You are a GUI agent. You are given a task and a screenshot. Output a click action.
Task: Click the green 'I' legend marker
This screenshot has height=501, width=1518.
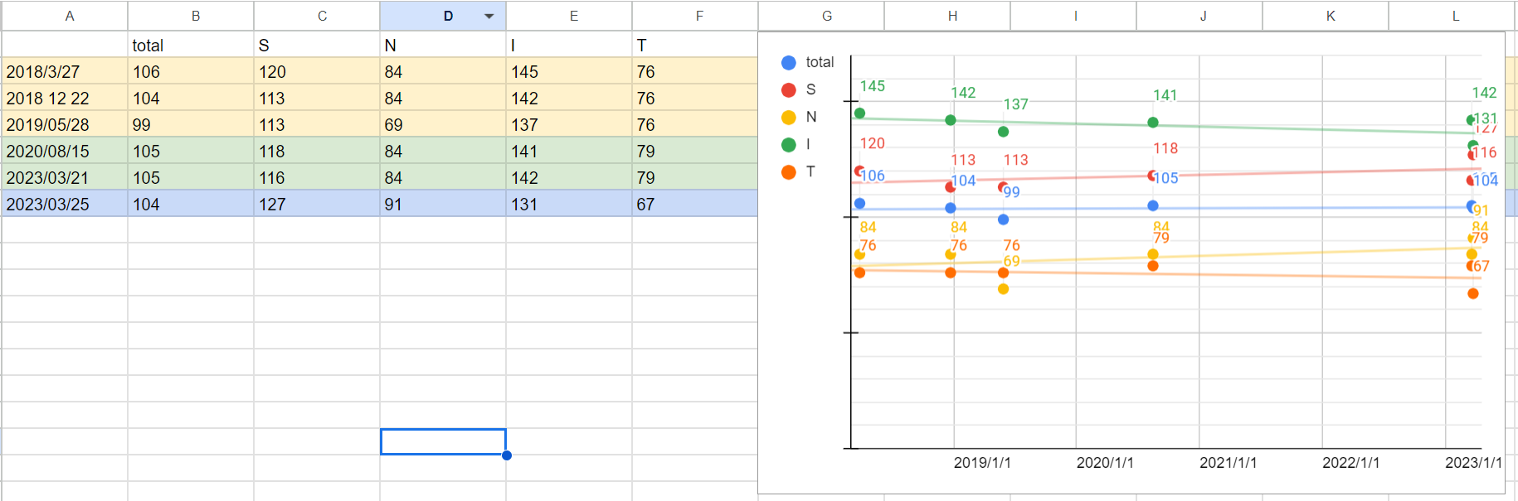(x=789, y=145)
